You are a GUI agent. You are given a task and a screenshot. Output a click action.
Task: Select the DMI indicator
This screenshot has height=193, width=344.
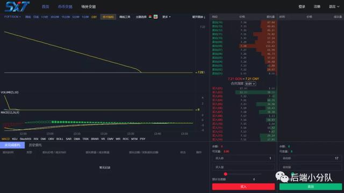coord(43,139)
